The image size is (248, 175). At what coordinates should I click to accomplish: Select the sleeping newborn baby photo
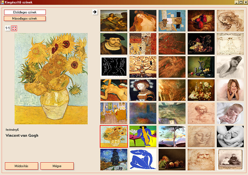coord(230,113)
